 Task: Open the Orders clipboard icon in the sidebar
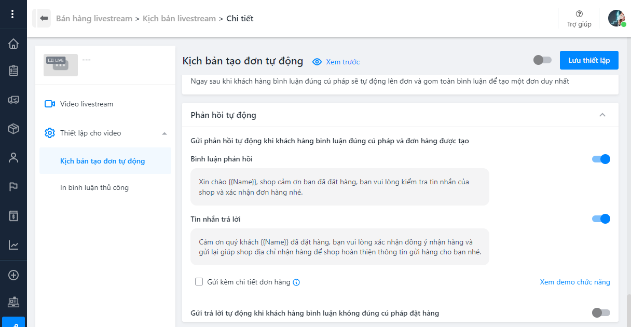coord(13,71)
